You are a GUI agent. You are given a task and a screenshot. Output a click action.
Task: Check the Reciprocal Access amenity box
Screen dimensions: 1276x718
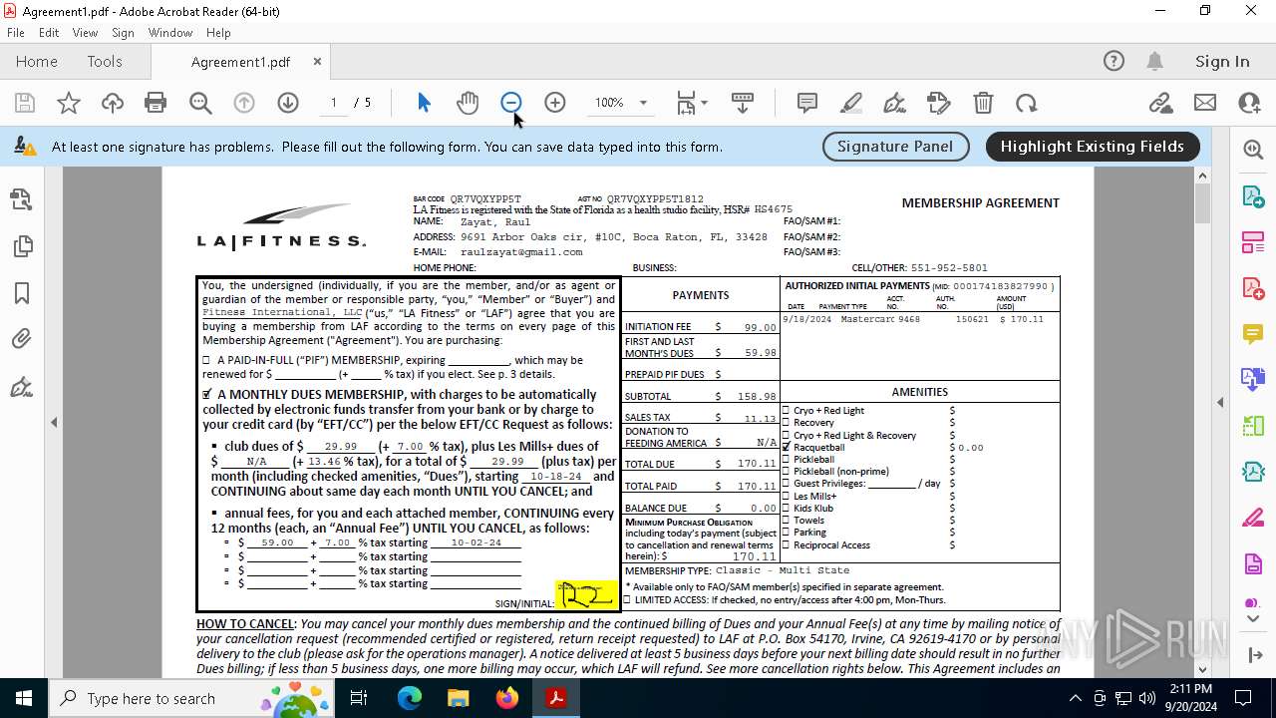[786, 544]
